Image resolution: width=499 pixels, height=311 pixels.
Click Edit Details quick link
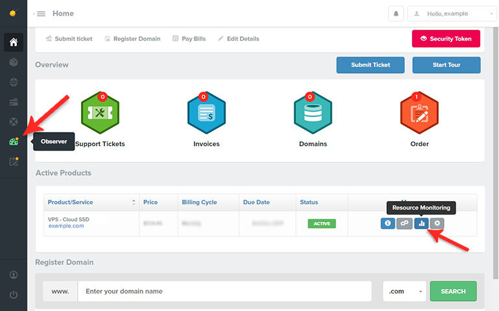(x=238, y=39)
